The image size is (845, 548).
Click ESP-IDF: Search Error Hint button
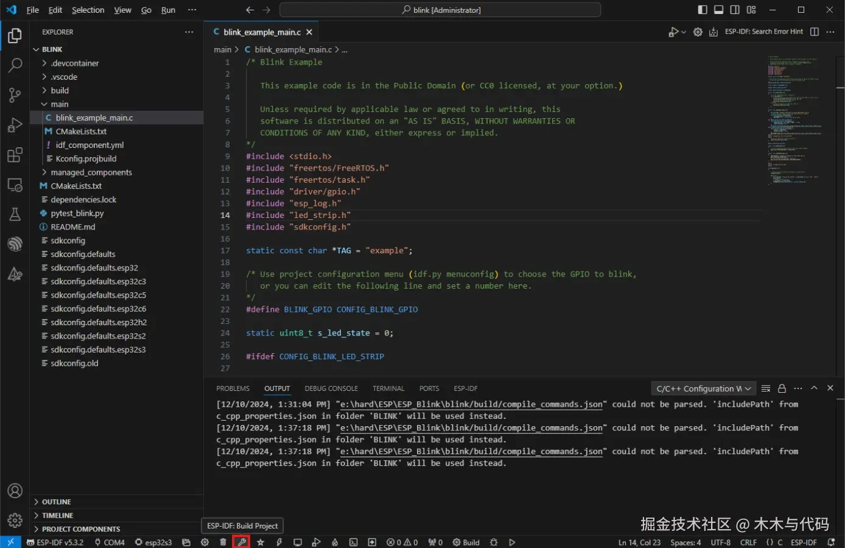(763, 32)
